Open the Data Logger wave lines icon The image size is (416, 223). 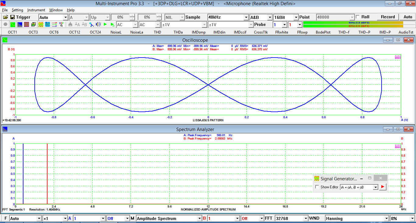point(55,24)
